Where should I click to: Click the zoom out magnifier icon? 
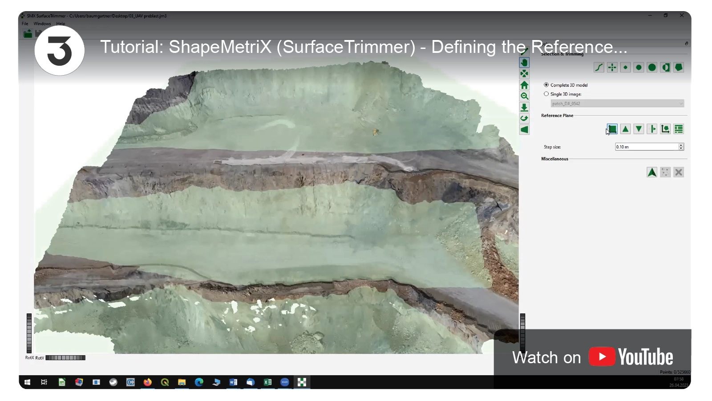(x=524, y=96)
